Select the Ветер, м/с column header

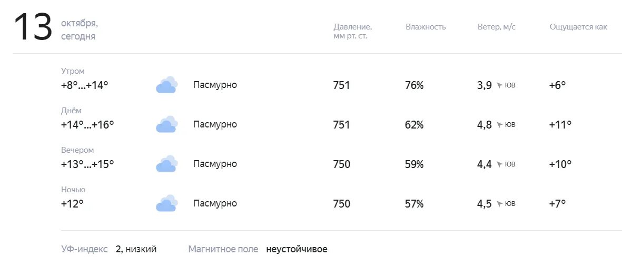click(497, 27)
